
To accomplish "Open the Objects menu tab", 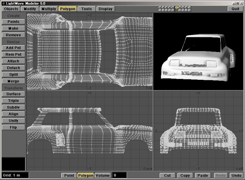I will pos(11,9).
